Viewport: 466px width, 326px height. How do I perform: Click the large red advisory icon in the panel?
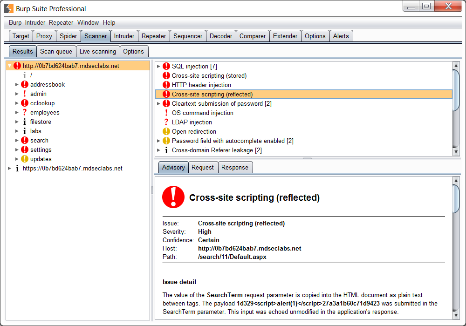click(173, 197)
